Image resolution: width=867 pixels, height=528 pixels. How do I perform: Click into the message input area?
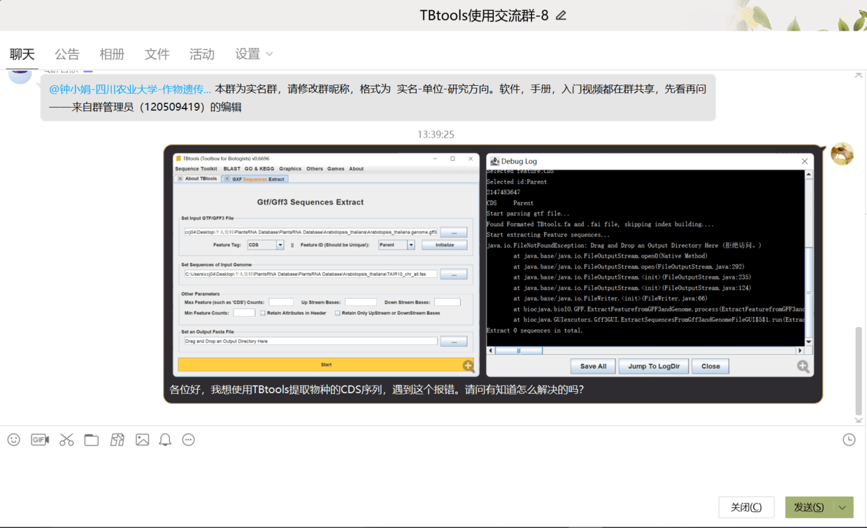click(x=433, y=471)
